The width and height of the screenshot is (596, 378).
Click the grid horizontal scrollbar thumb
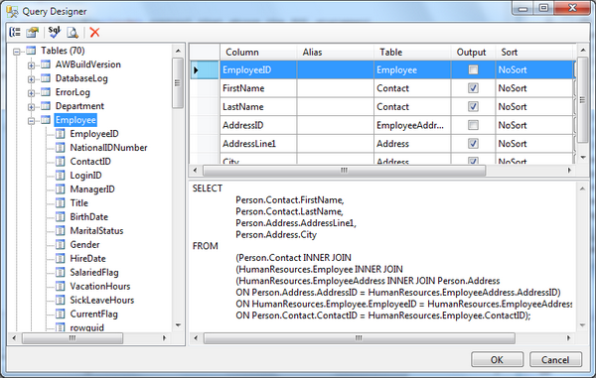pyautogui.click(x=344, y=170)
